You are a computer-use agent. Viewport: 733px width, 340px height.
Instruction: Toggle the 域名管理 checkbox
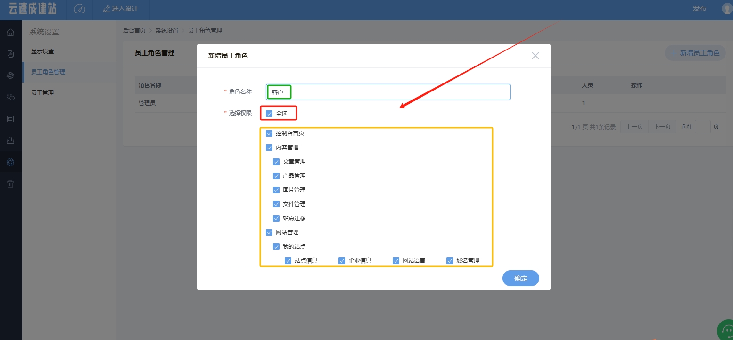(x=450, y=261)
